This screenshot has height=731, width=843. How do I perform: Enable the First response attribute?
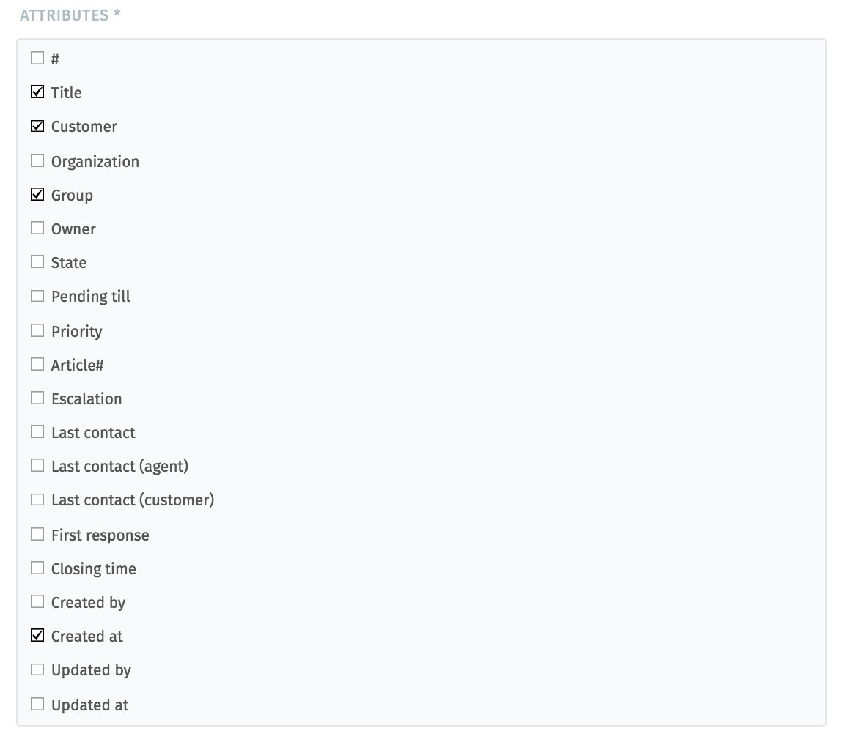[x=37, y=533]
